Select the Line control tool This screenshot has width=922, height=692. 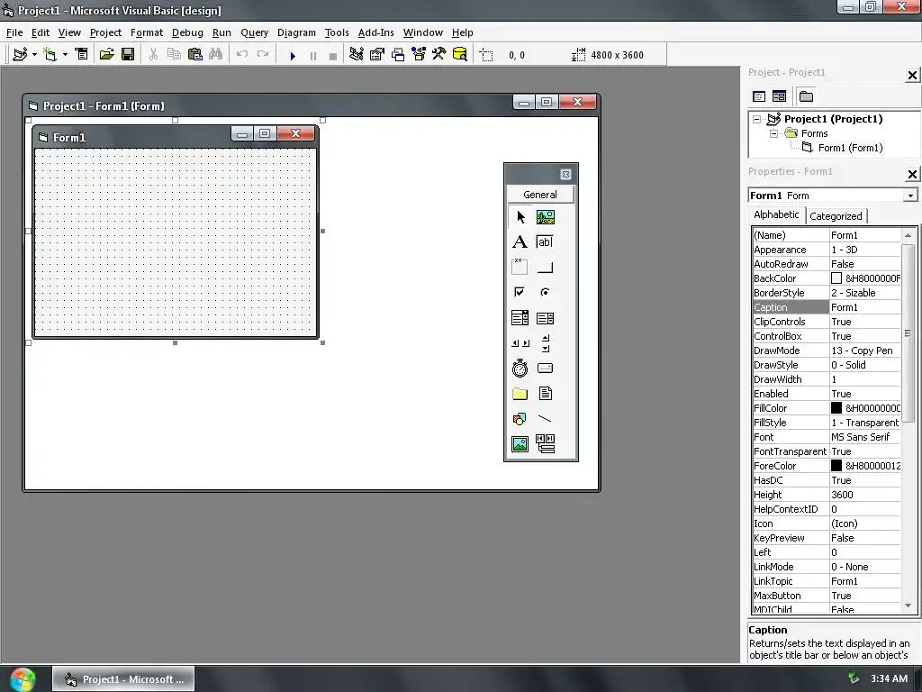pos(545,419)
